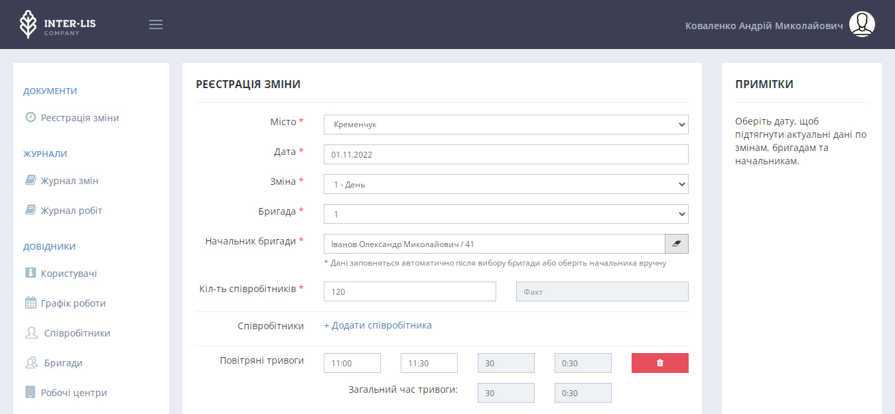Toggle the hamburger sidebar menu
The height and width of the screenshot is (414, 895).
156,25
